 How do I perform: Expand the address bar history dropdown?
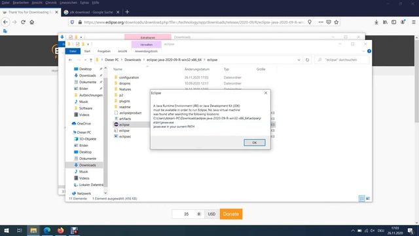299,60
